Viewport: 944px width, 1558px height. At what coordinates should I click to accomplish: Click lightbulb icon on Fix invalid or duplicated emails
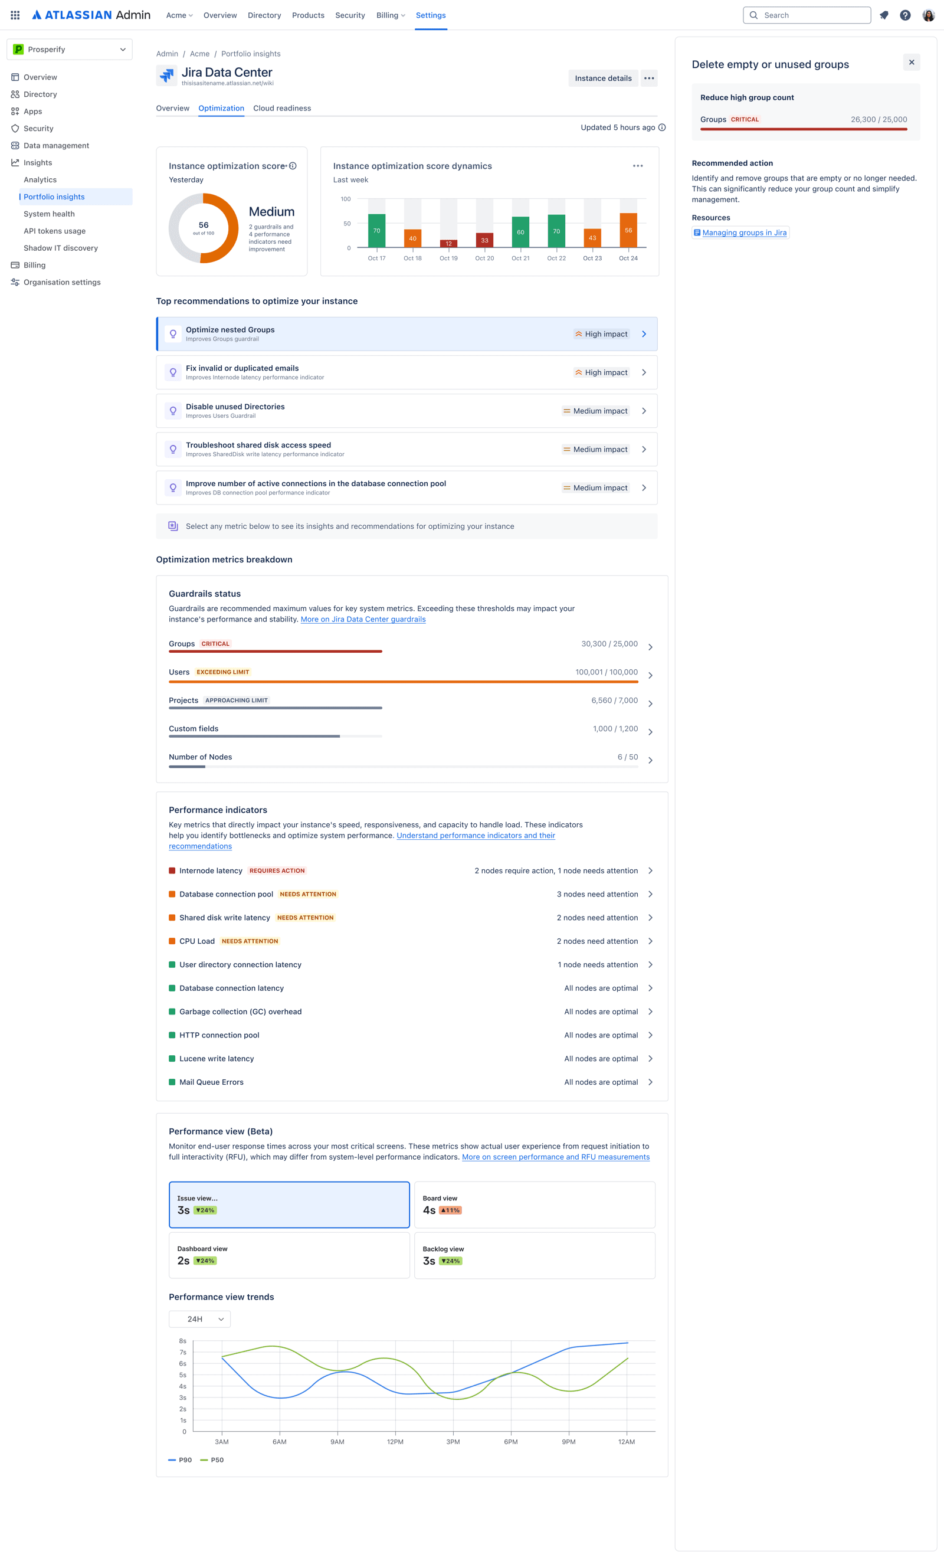tap(173, 372)
